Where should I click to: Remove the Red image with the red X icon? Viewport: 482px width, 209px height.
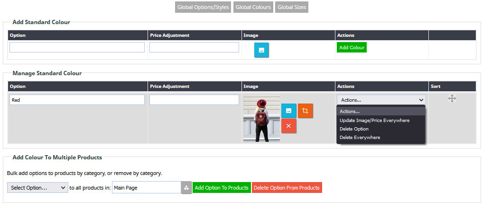tap(288, 126)
